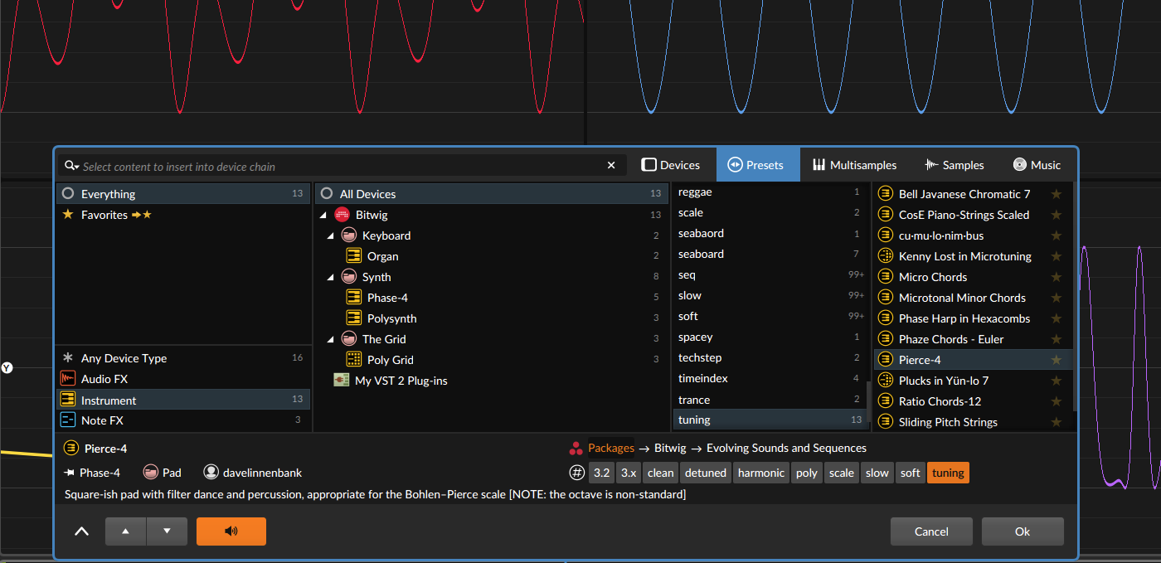This screenshot has height=563, width=1161.
Task: Collapse the Keyboard category triangle
Action: point(330,235)
